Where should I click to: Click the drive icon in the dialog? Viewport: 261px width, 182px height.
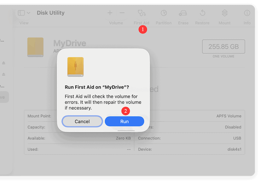[x=75, y=67]
